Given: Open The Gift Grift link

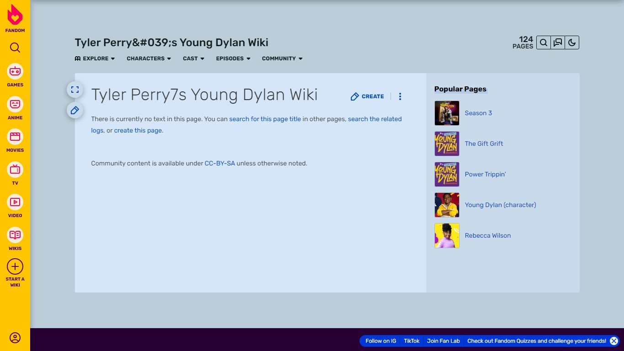Looking at the screenshot, I should point(484,144).
